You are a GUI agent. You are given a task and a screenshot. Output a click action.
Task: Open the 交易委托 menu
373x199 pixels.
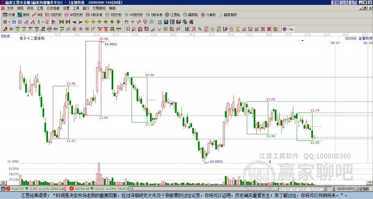[99, 8]
